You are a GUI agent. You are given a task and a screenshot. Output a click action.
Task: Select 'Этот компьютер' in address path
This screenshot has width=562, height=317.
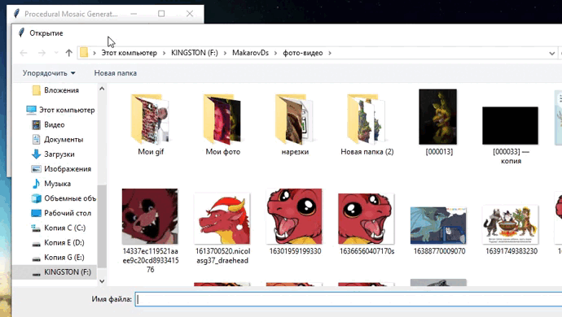(x=129, y=53)
